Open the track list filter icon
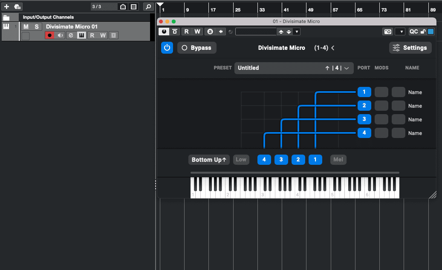 click(133, 7)
